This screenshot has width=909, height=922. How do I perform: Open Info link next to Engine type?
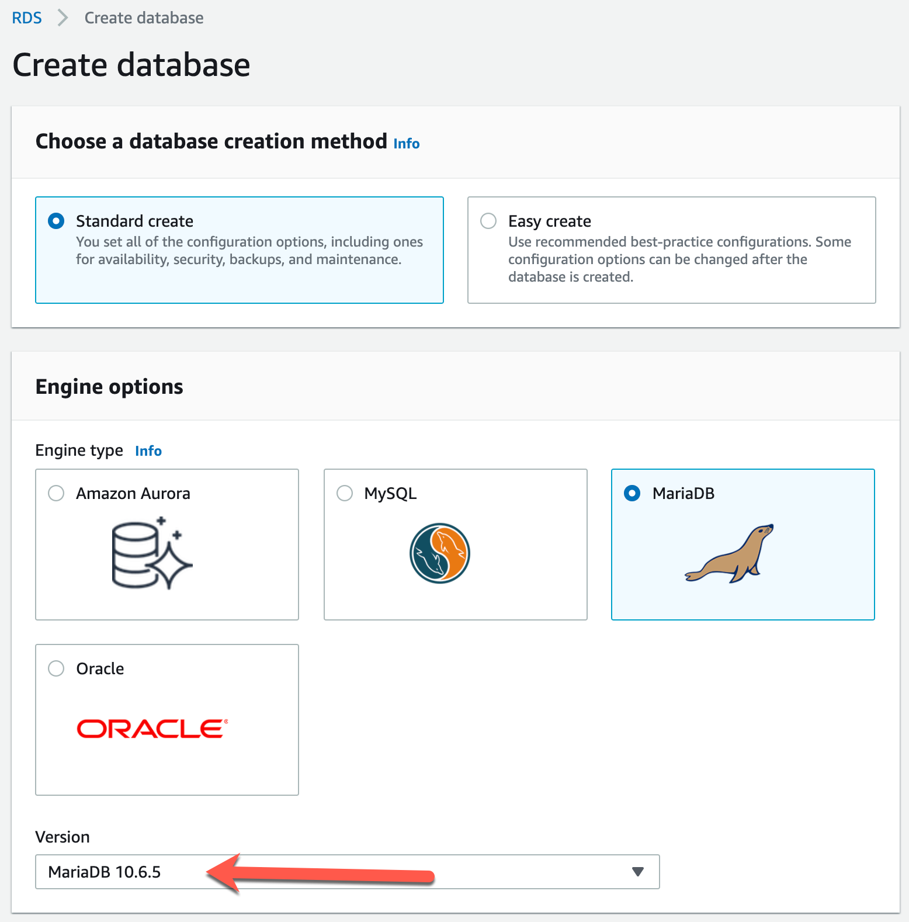coord(148,451)
